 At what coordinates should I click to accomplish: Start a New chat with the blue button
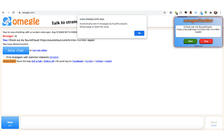16,50
